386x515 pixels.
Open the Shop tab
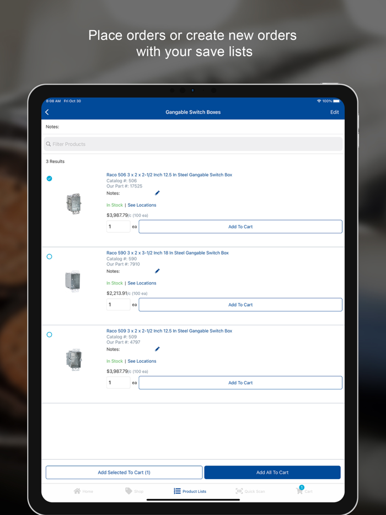pos(135,491)
